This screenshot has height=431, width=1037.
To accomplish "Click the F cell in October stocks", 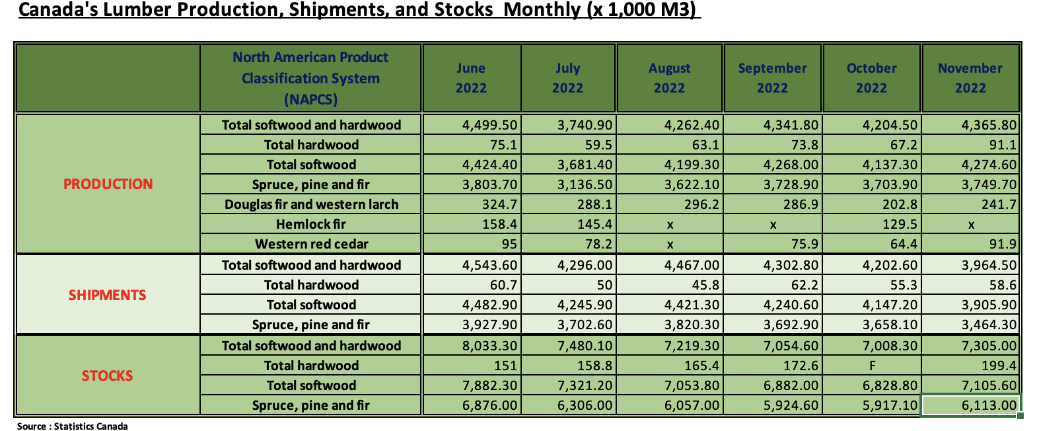I will (872, 366).
